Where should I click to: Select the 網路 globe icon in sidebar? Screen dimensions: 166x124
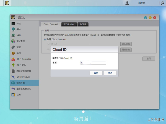tap(13, 29)
